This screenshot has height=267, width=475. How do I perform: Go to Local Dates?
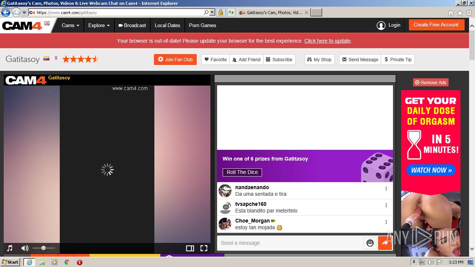(x=167, y=26)
